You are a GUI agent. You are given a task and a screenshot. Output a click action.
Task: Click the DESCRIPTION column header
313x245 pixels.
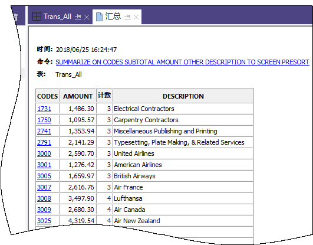point(183,96)
